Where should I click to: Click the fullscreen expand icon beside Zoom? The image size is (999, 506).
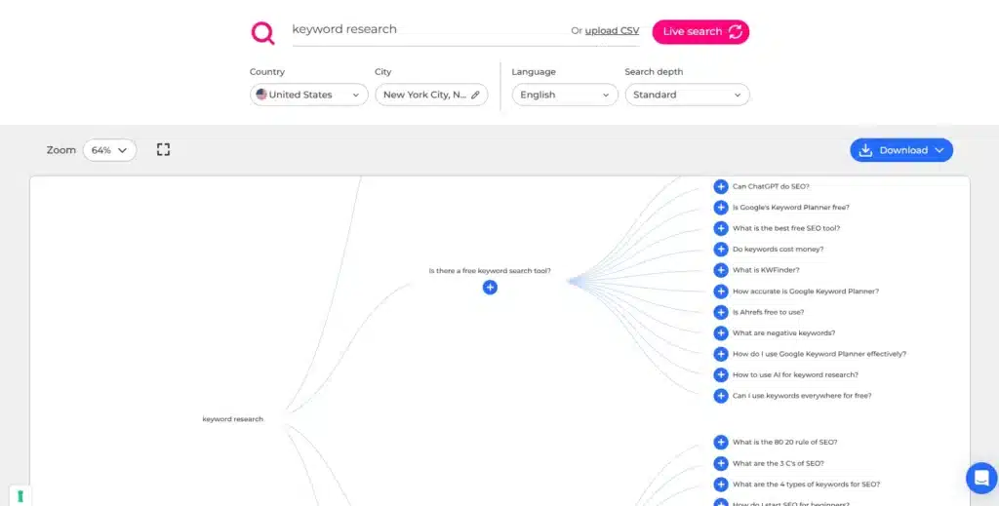tap(163, 149)
